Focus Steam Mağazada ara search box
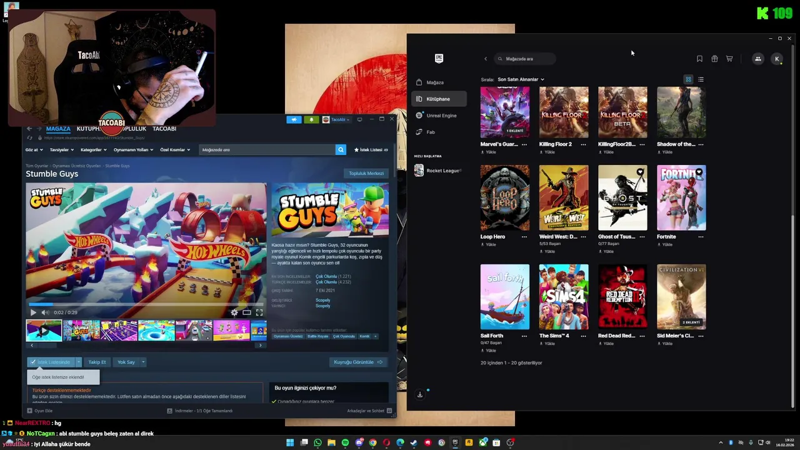Screen dimensions: 800x450 tap(267, 150)
